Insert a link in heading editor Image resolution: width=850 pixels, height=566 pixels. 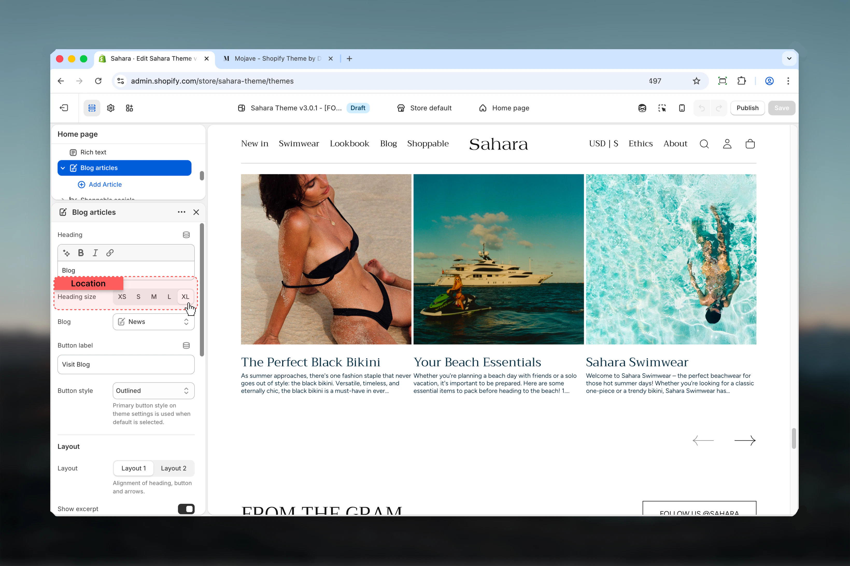(110, 253)
